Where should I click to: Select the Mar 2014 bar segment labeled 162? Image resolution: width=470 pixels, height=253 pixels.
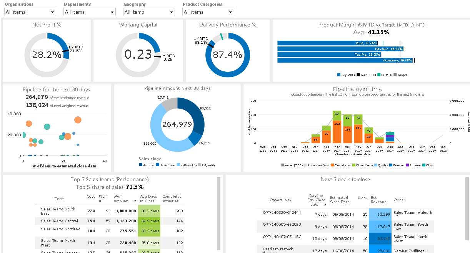point(337,132)
